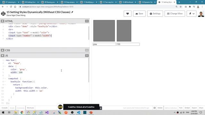The height and width of the screenshot is (115, 205).
Task: Click Embed in footer
Action: [187, 108]
